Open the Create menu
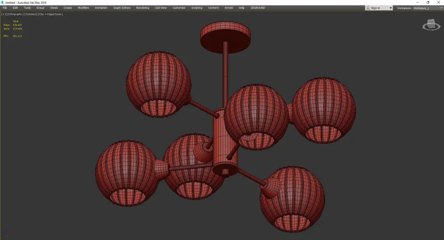This screenshot has height=240, width=444. coord(68,8)
